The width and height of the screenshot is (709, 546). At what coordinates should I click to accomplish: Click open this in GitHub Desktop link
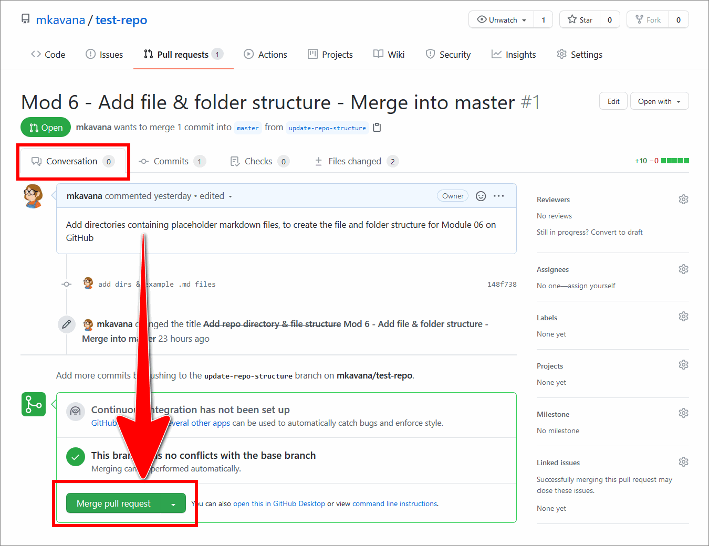(279, 503)
